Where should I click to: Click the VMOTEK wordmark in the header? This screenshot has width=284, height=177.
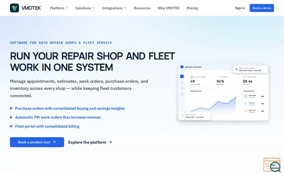click(x=31, y=8)
